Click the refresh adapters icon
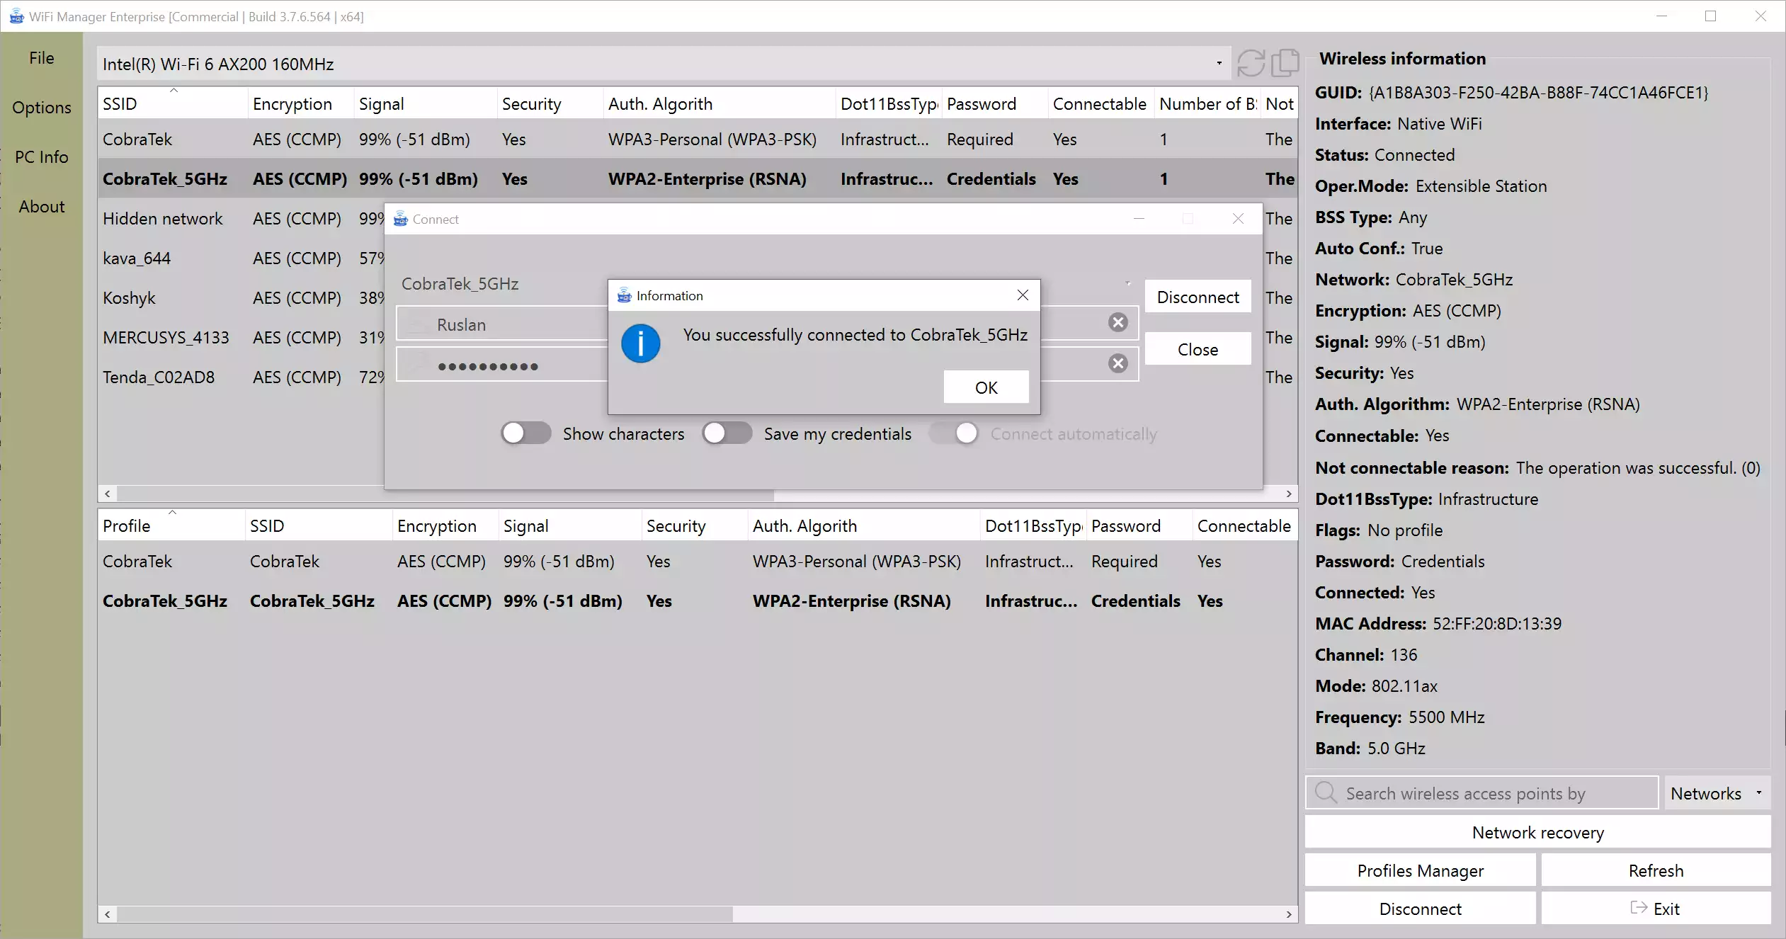 coord(1251,64)
